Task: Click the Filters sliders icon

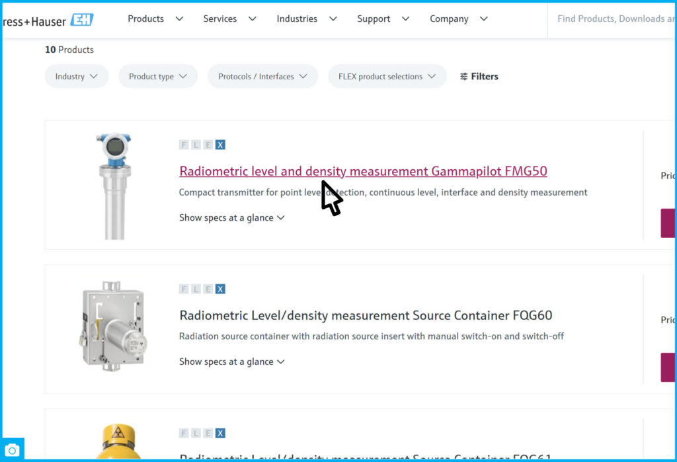Action: (x=464, y=77)
